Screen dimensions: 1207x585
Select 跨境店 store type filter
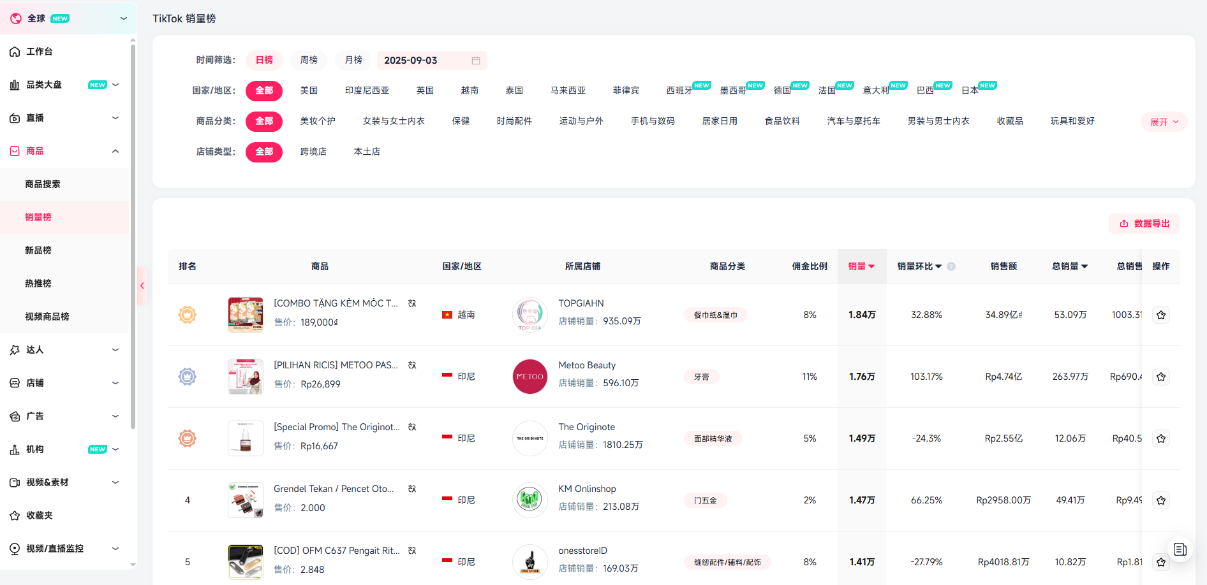[313, 152]
